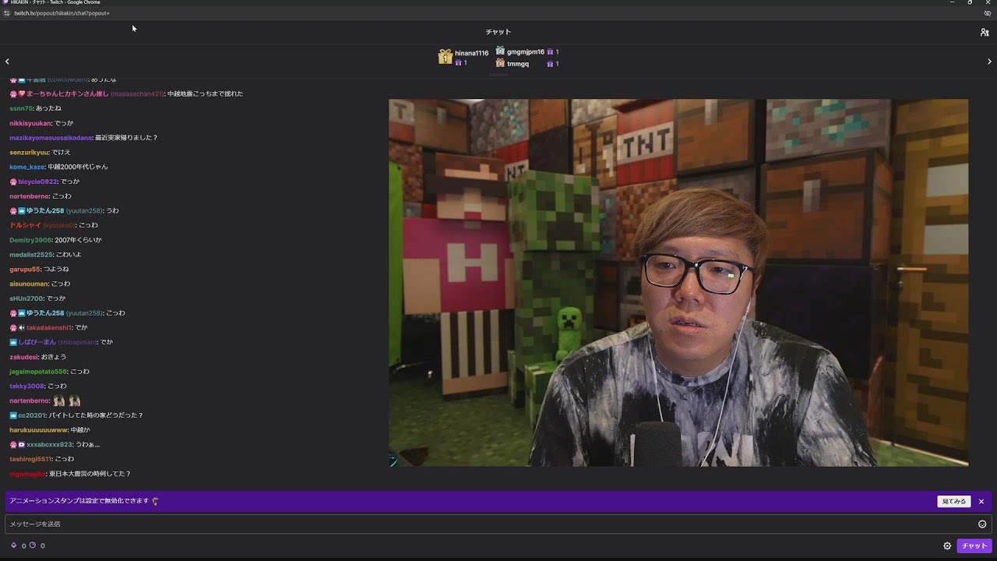Click tmmgq name in leaderboard
This screenshot has height=561, width=997.
coord(518,64)
